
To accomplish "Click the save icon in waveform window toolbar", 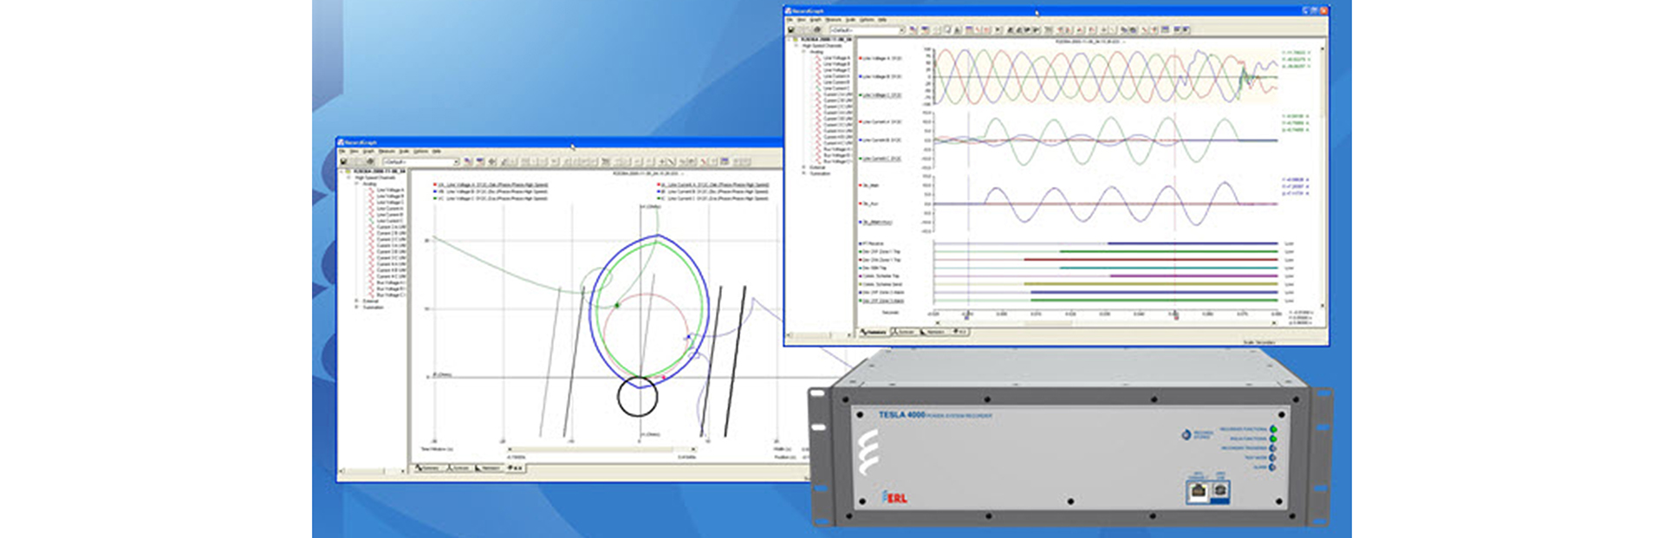I will click(791, 29).
